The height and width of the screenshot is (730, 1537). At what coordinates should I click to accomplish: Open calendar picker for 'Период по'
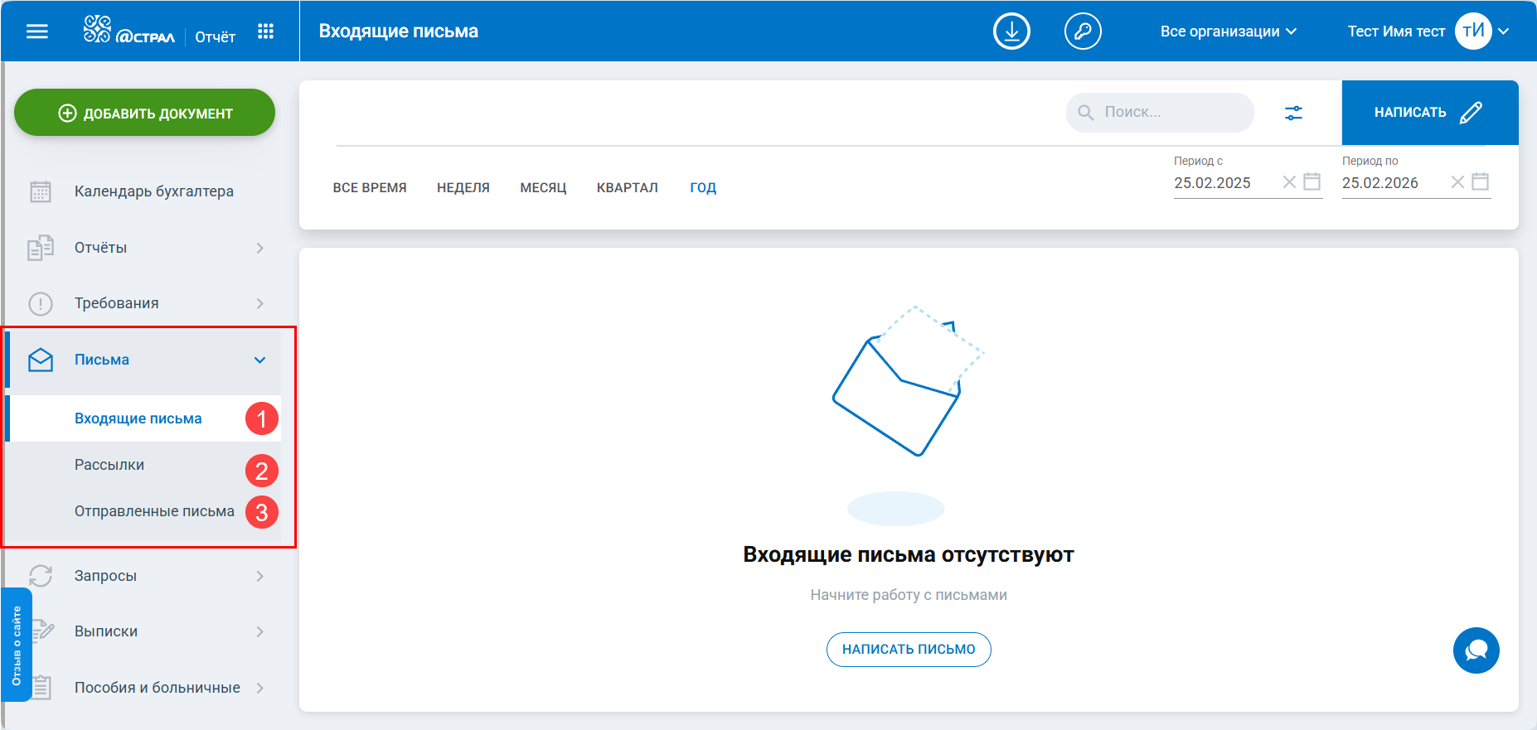(x=1480, y=181)
